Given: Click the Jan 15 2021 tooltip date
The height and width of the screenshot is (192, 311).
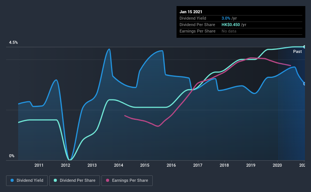Looking at the screenshot, I should tap(191, 12).
